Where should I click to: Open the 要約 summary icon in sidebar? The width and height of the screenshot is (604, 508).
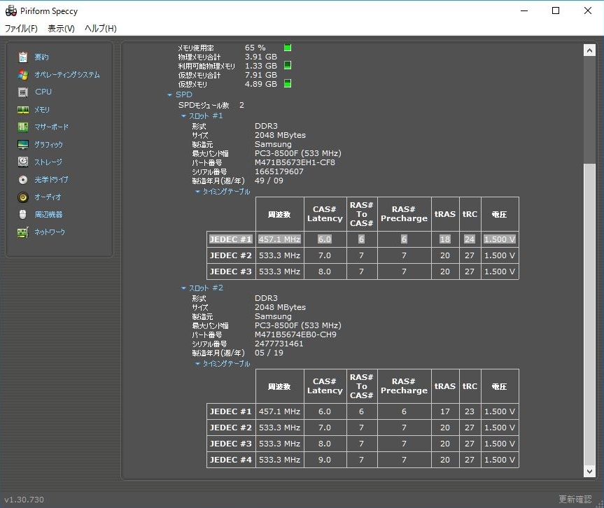[x=23, y=57]
